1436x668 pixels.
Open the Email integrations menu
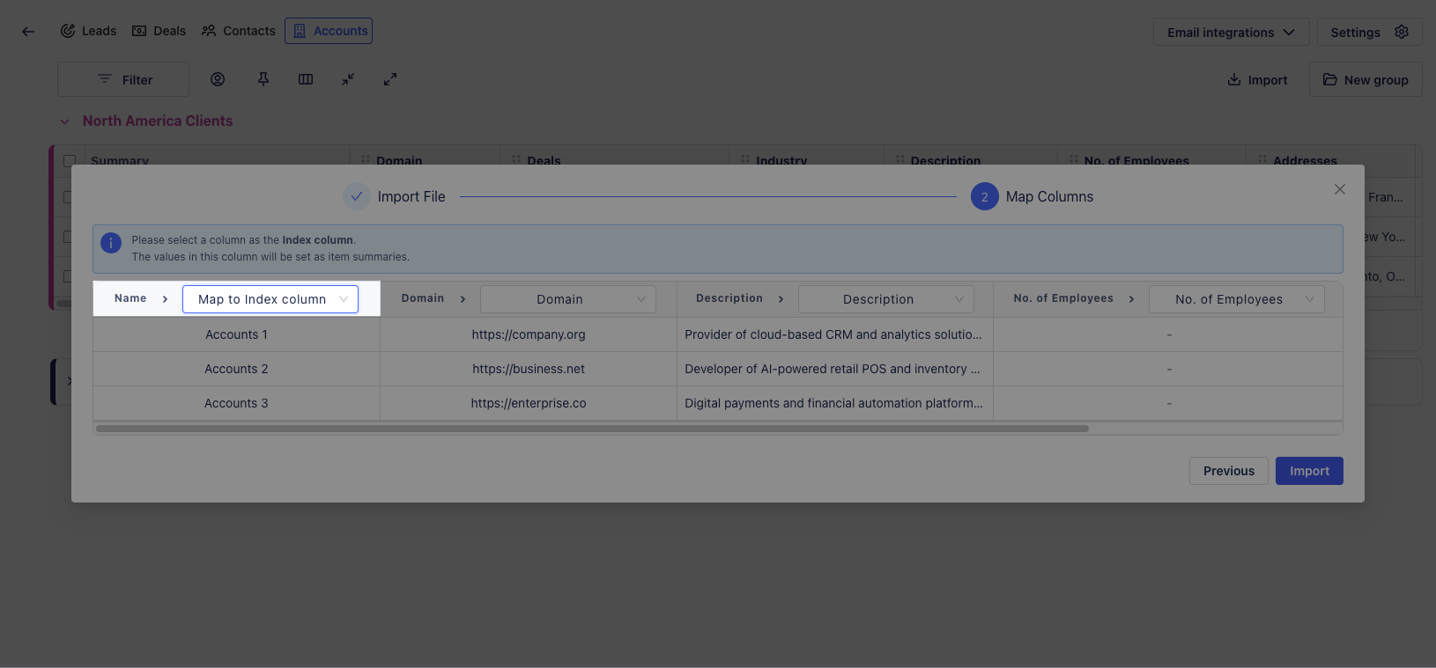1231,33
